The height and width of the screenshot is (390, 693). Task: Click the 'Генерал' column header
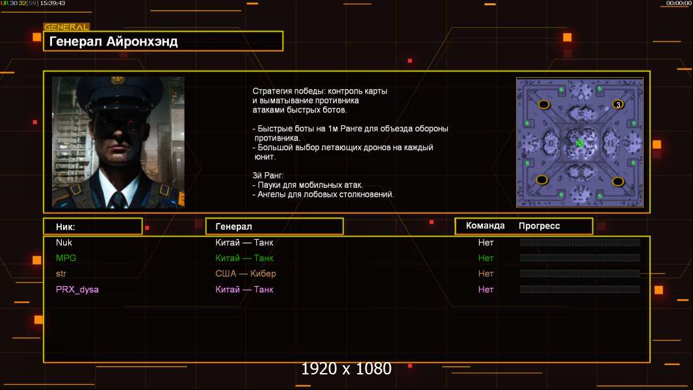coord(274,227)
